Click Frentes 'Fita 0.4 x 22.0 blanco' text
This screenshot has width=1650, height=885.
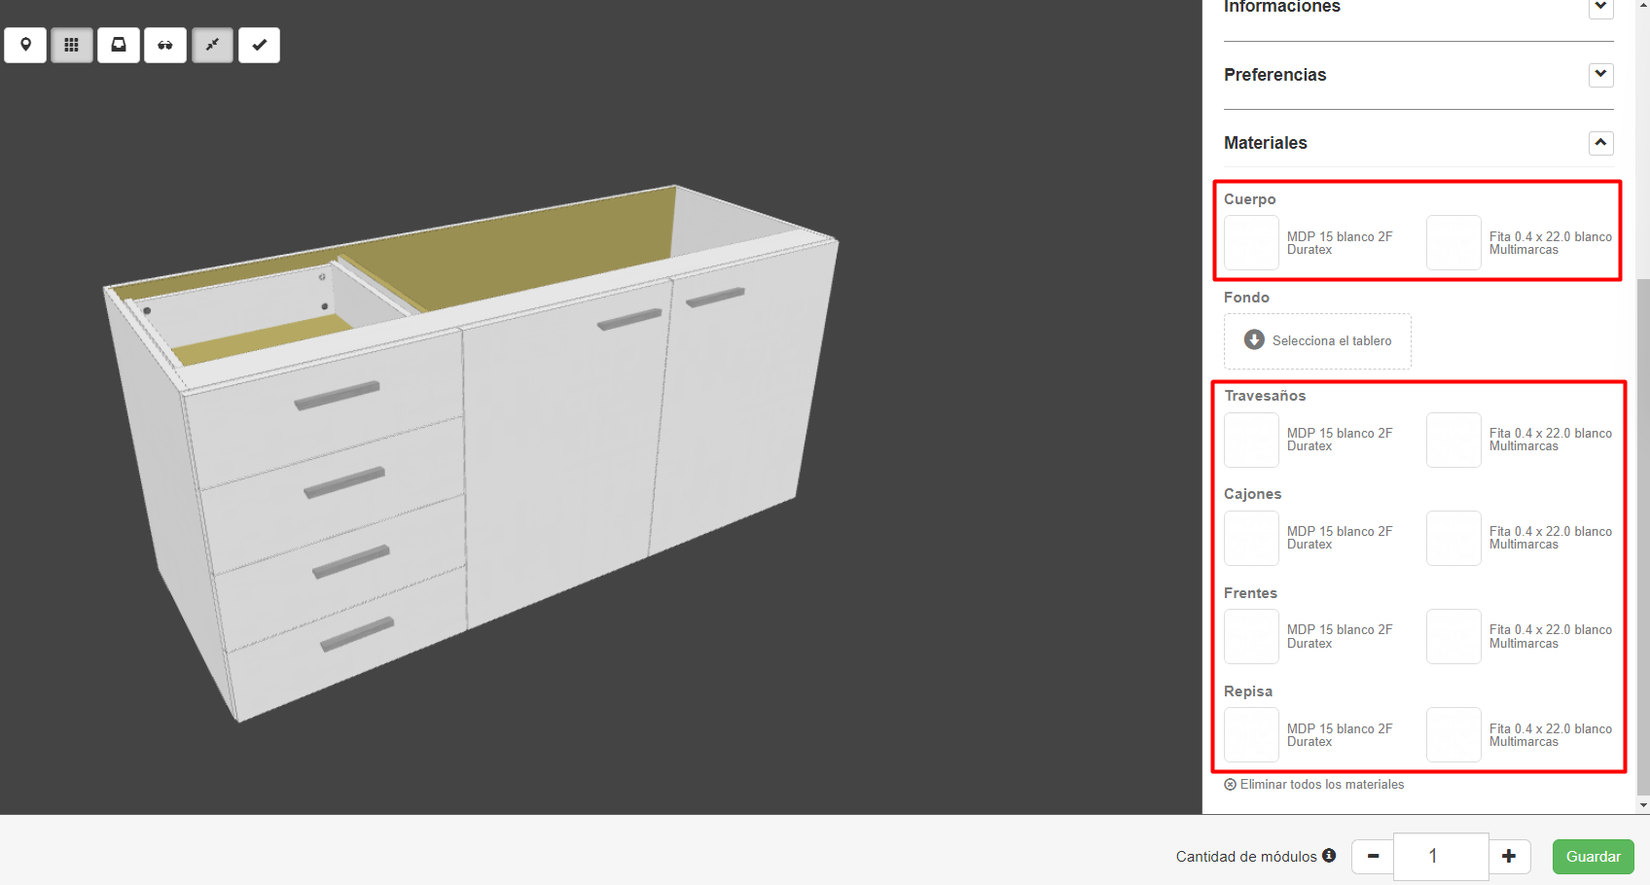click(x=1551, y=629)
